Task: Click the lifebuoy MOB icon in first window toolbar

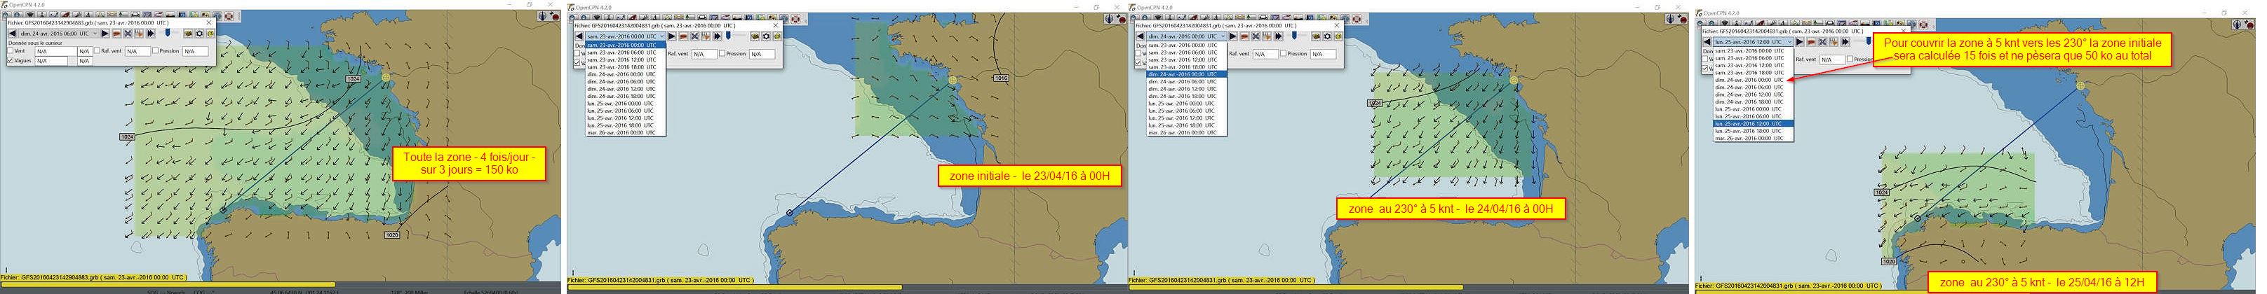Action: pos(229,16)
